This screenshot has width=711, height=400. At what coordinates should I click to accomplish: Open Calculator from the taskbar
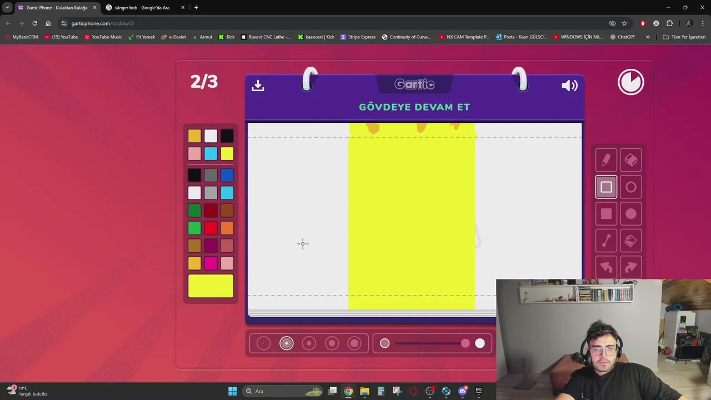pyautogui.click(x=380, y=391)
